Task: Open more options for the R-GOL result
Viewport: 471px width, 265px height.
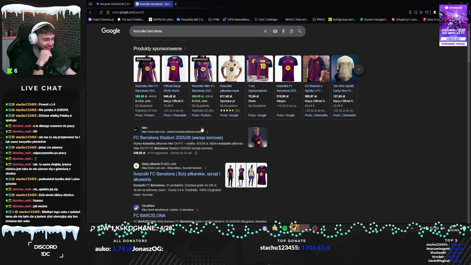Action: 205,168
